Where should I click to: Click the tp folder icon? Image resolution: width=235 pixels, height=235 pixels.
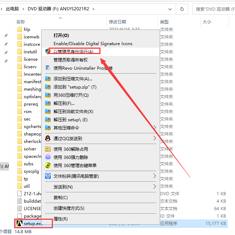(x=20, y=179)
